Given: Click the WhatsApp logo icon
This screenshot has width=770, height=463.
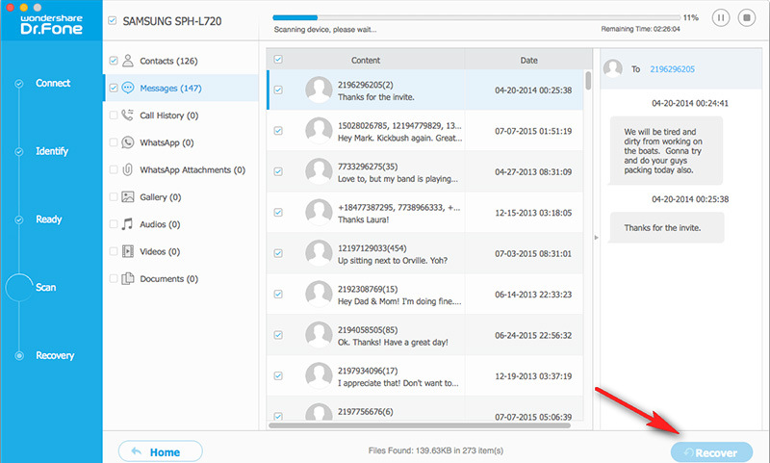Looking at the screenshot, I should [128, 142].
